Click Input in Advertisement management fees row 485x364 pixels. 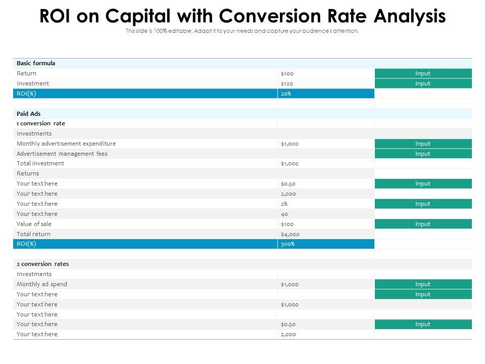pyautogui.click(x=423, y=154)
